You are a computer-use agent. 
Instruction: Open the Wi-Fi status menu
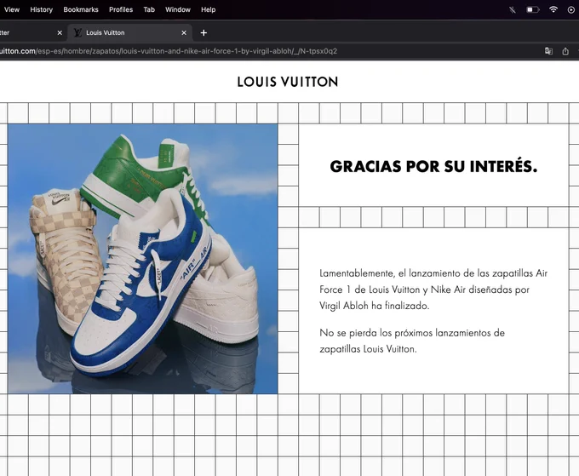click(x=553, y=9)
